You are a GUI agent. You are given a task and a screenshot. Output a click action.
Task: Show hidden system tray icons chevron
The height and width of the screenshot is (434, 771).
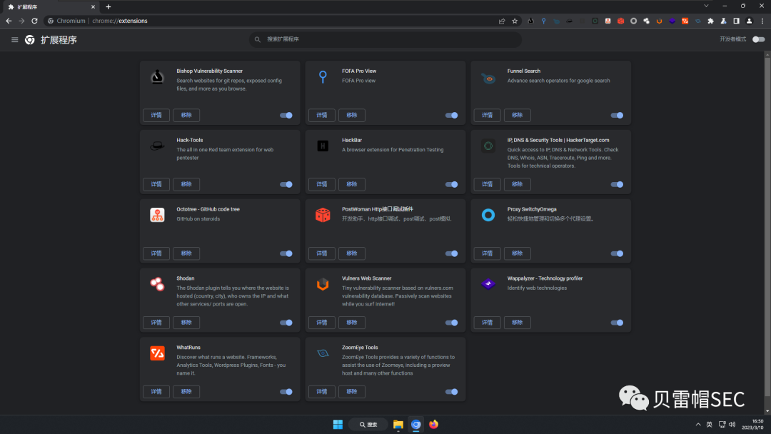click(697, 425)
